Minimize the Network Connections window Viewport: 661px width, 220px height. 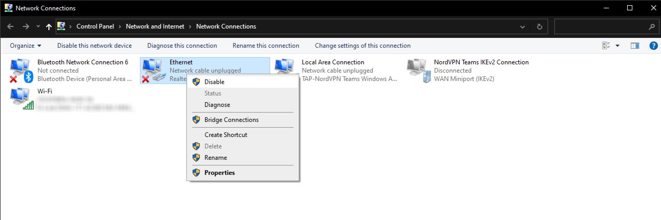(606, 8)
